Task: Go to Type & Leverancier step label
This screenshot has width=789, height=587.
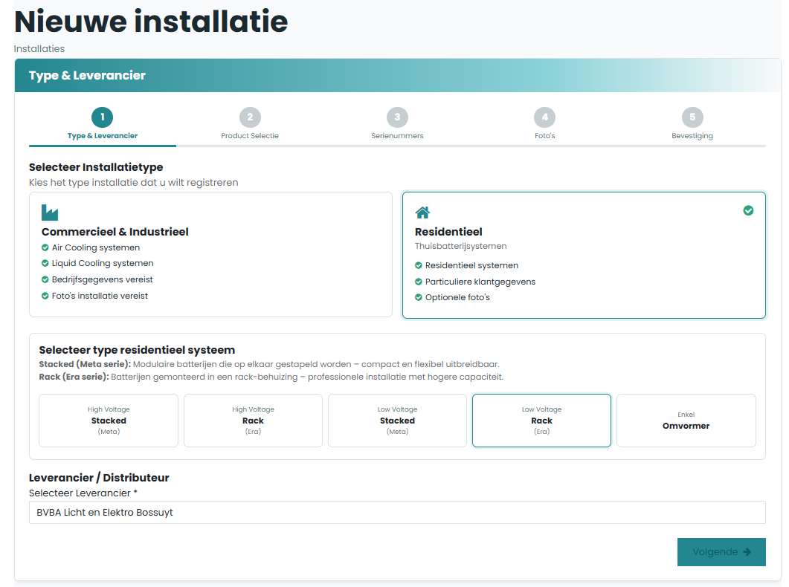Action: pyautogui.click(x=103, y=136)
